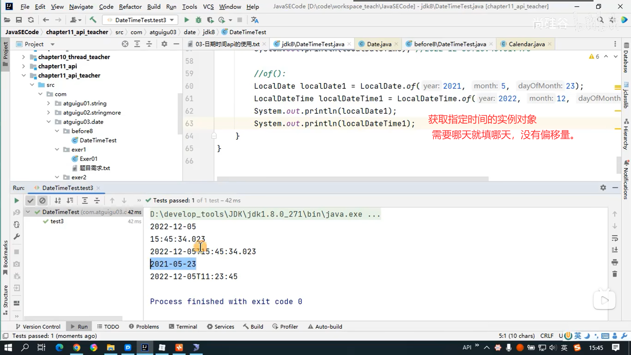
Task: Toggle Show Ignored tests filter button
Action: [x=42, y=201]
